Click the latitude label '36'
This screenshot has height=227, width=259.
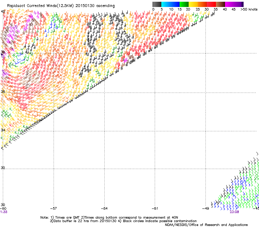pos(3,91)
